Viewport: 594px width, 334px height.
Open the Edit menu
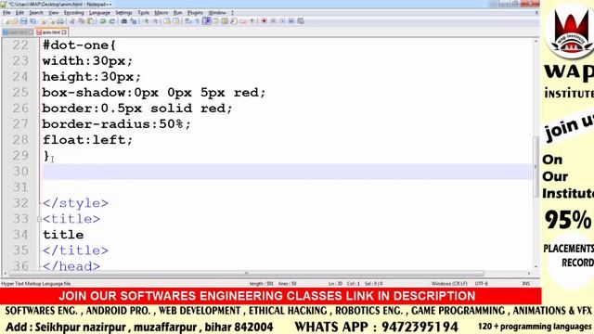[19, 12]
